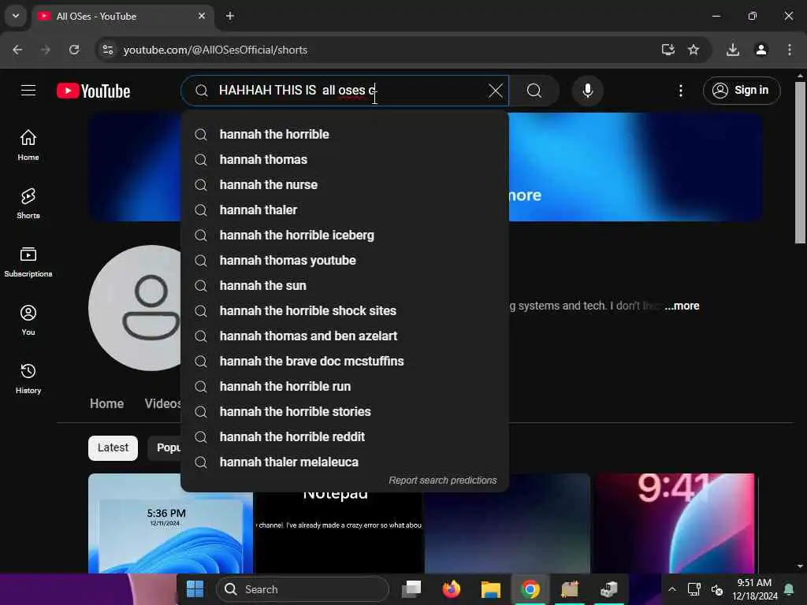Choose suggestion 'hannah the brave doc mcstuffins'

click(x=345, y=361)
